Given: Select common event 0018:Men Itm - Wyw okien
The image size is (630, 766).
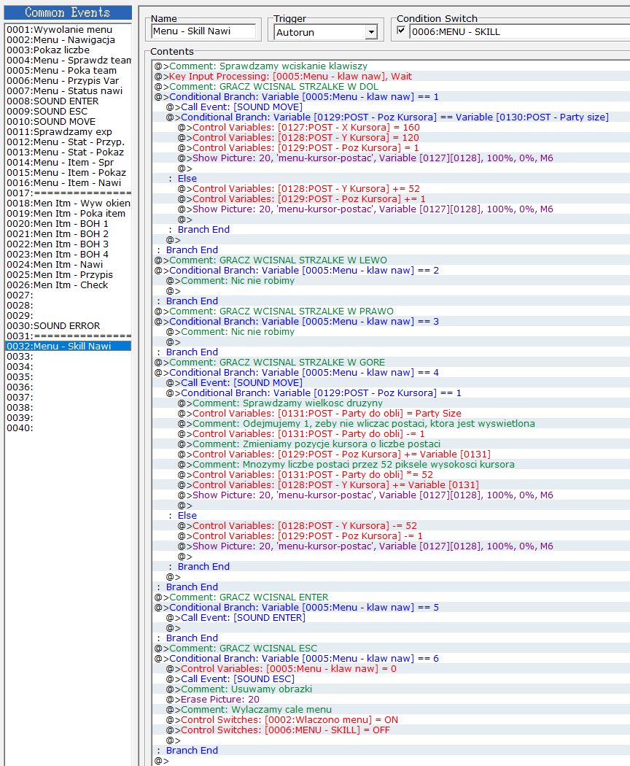Looking at the screenshot, I should pyautogui.click(x=68, y=204).
